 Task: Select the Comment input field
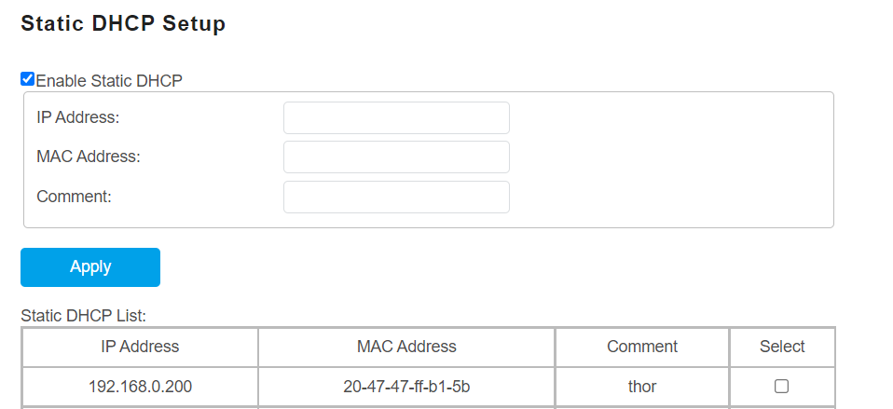396,197
